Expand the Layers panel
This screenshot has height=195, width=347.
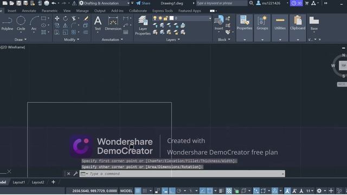tap(173, 40)
